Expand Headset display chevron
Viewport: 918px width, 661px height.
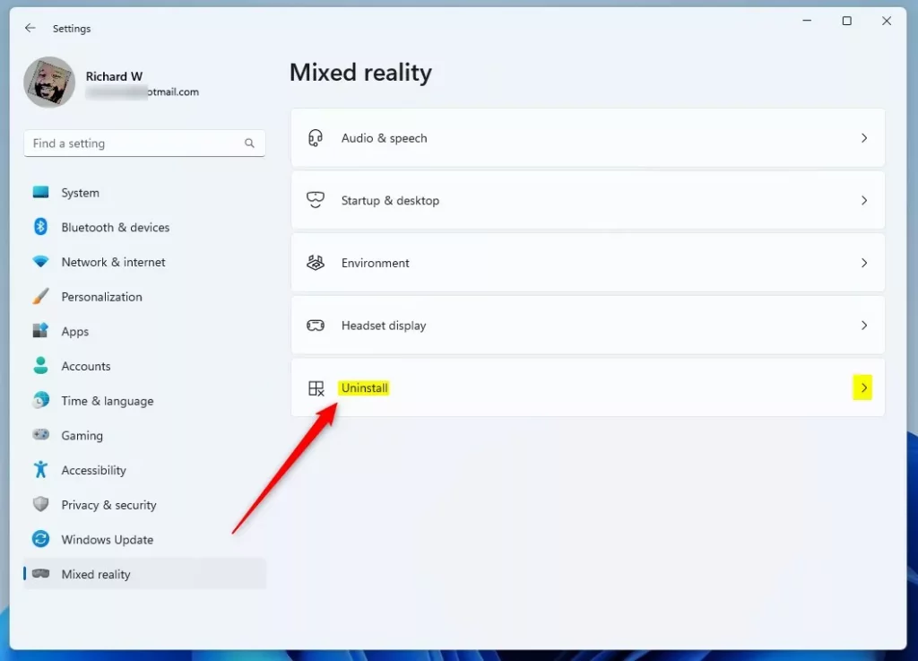click(864, 326)
